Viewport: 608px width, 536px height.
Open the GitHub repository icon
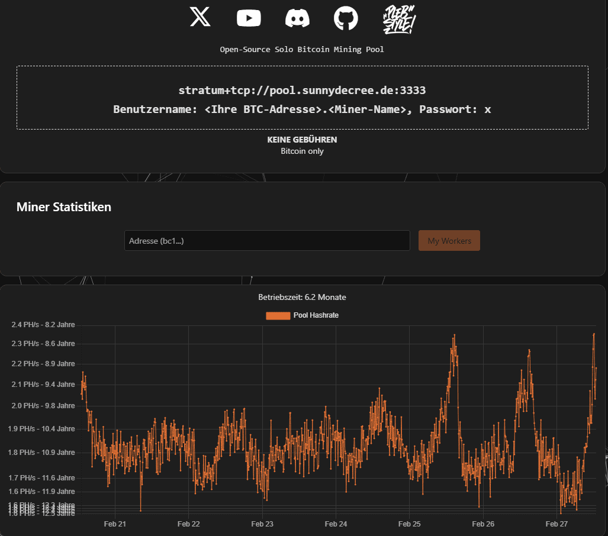pos(346,18)
